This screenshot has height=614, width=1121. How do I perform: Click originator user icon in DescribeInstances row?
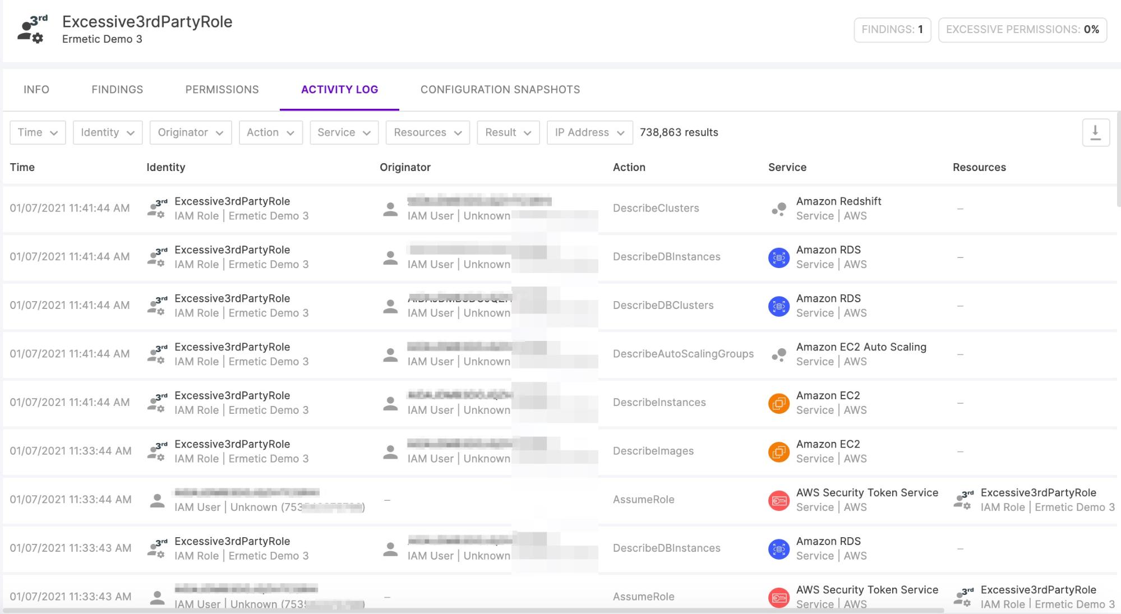[x=390, y=403]
